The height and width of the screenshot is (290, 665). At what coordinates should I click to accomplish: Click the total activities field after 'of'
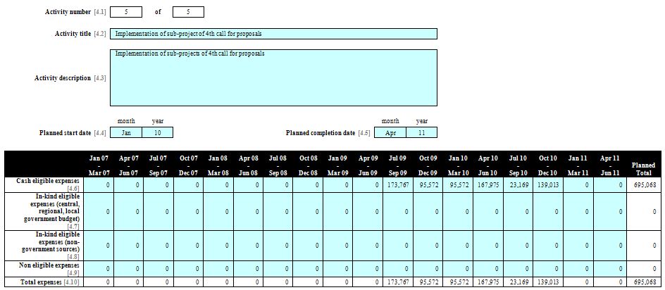188,12
